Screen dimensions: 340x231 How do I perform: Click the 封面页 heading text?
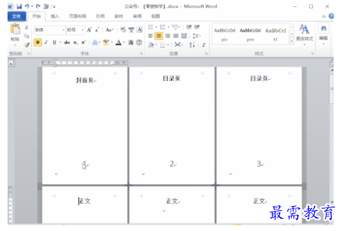[85, 80]
